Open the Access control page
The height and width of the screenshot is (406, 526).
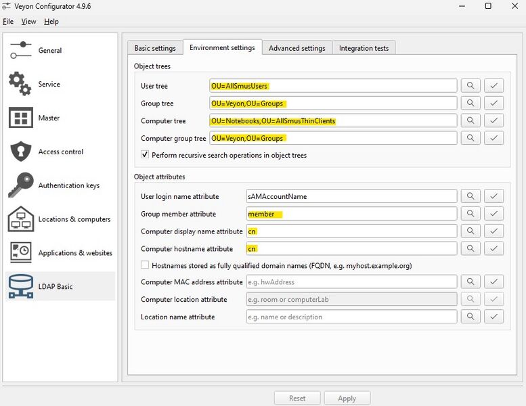point(60,152)
